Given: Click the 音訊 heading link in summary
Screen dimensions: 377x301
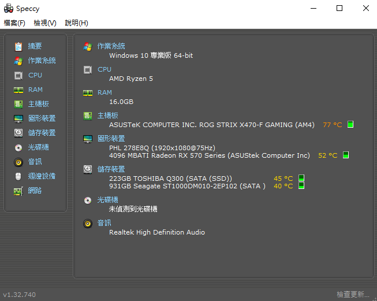Looking at the screenshot, I should point(104,223).
